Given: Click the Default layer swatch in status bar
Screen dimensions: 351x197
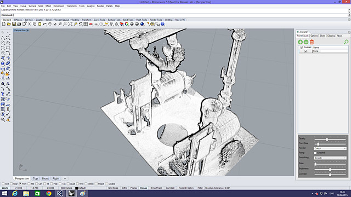Looking at the screenshot, I should [76, 188].
